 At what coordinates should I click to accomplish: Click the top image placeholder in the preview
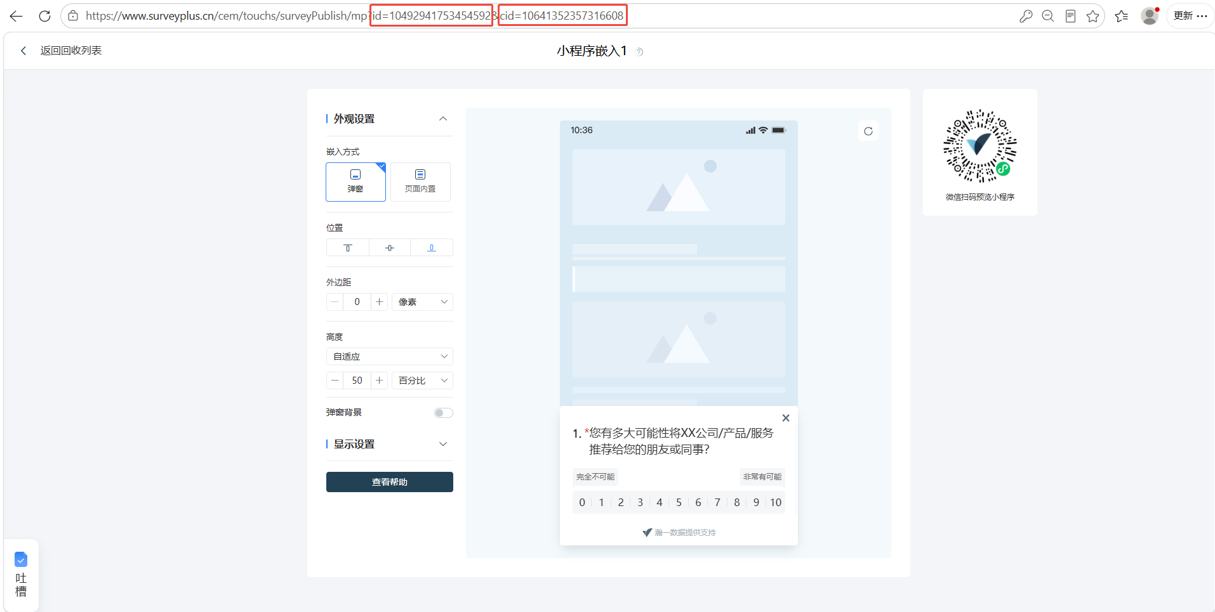tap(679, 187)
